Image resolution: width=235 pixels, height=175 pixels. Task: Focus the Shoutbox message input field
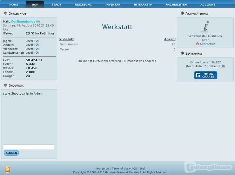point(28,147)
